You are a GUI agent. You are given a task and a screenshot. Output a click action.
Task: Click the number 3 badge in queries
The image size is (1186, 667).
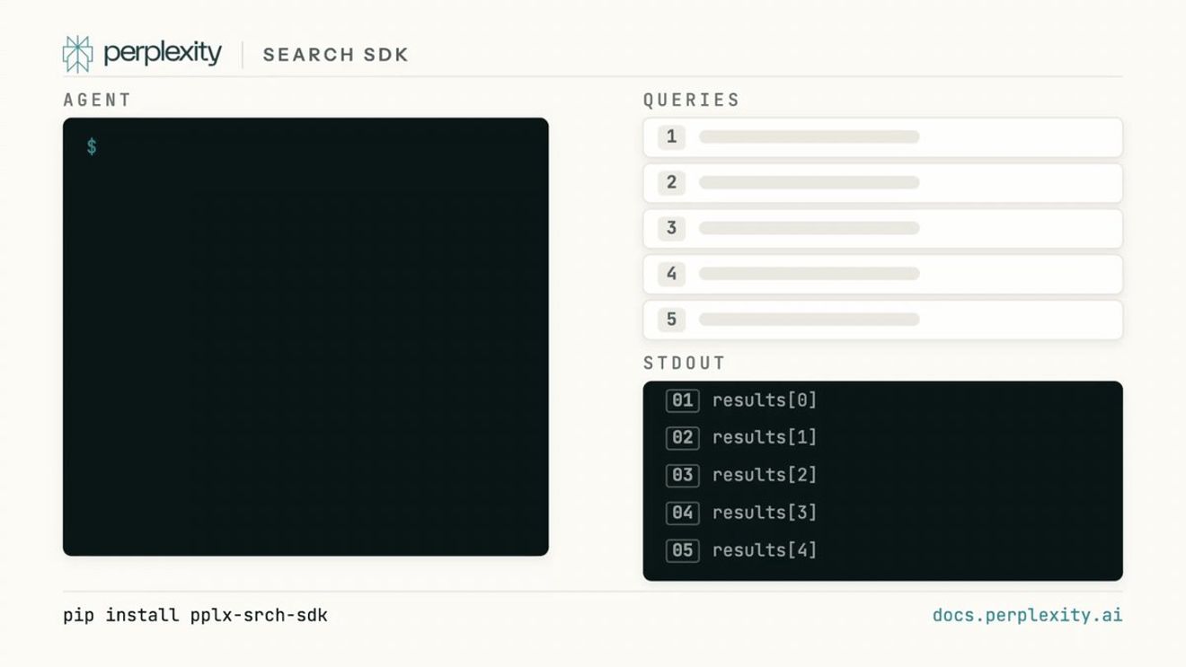click(x=671, y=228)
